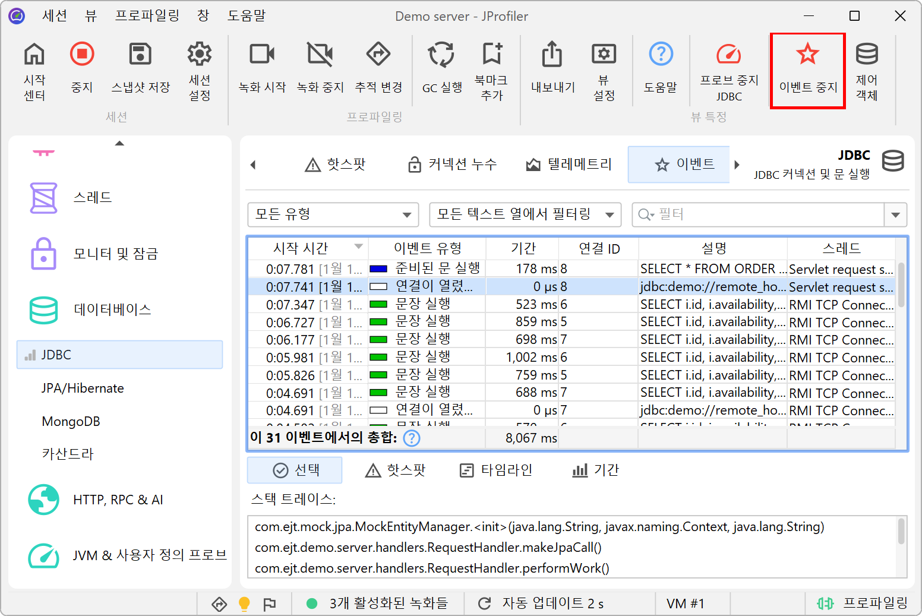Run garbage collection with GC 실행
The height and width of the screenshot is (616, 922).
pos(441,55)
